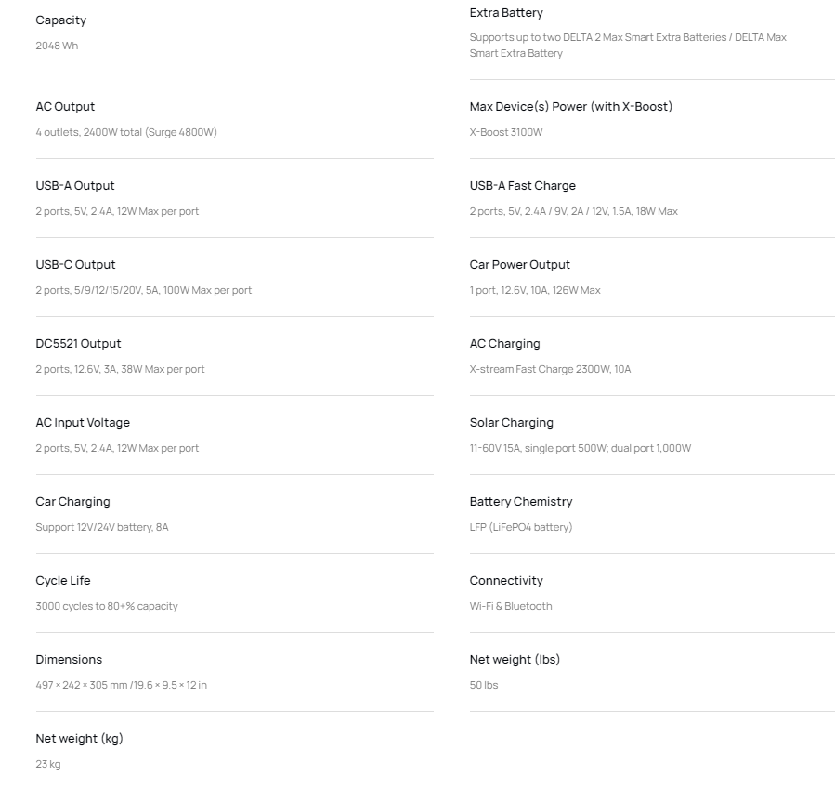Click Max Device(s) Power (with X-Boost) heading
835x789 pixels.
(571, 107)
